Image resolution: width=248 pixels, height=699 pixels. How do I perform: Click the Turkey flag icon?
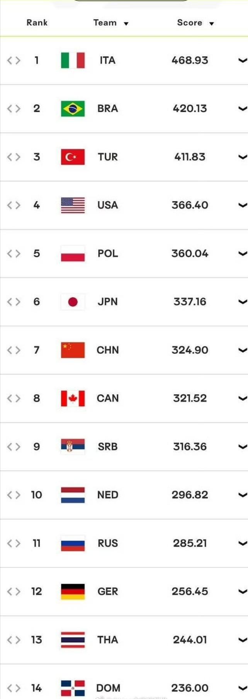pos(73,157)
